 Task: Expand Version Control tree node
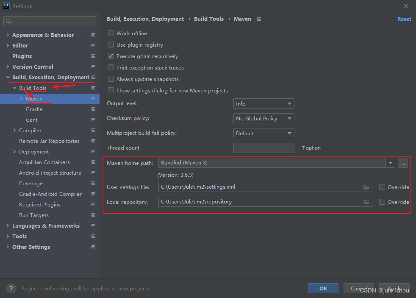coord(8,67)
